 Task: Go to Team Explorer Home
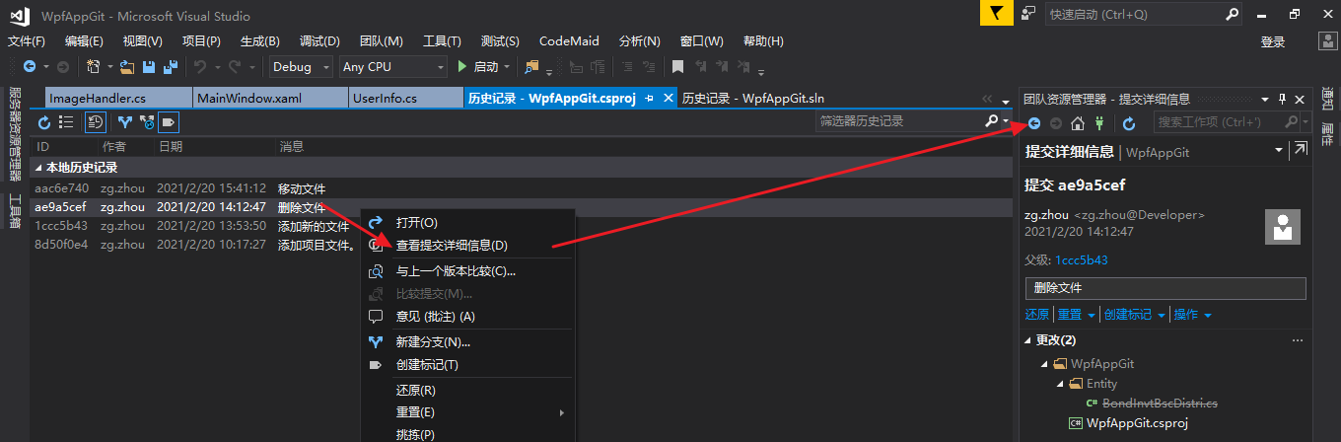coord(1078,122)
